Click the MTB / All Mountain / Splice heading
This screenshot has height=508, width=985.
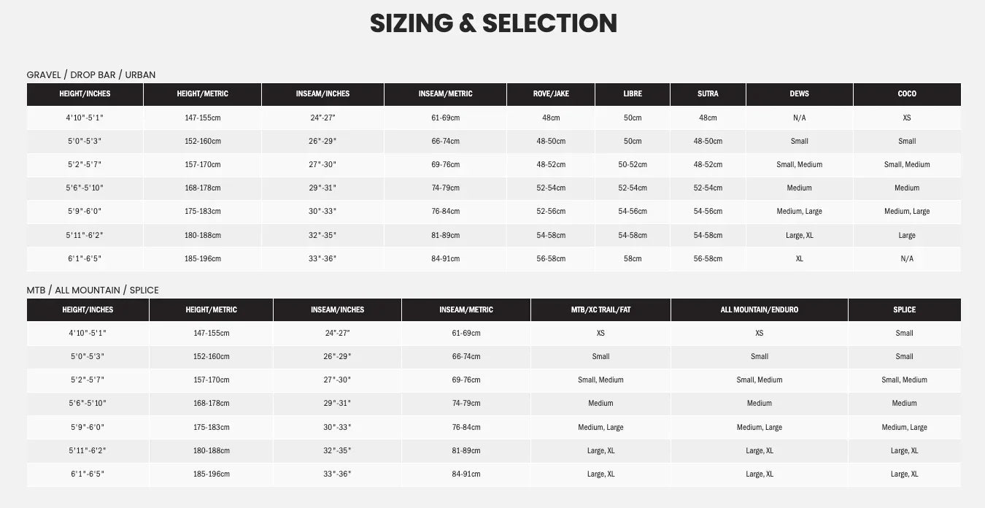93,290
